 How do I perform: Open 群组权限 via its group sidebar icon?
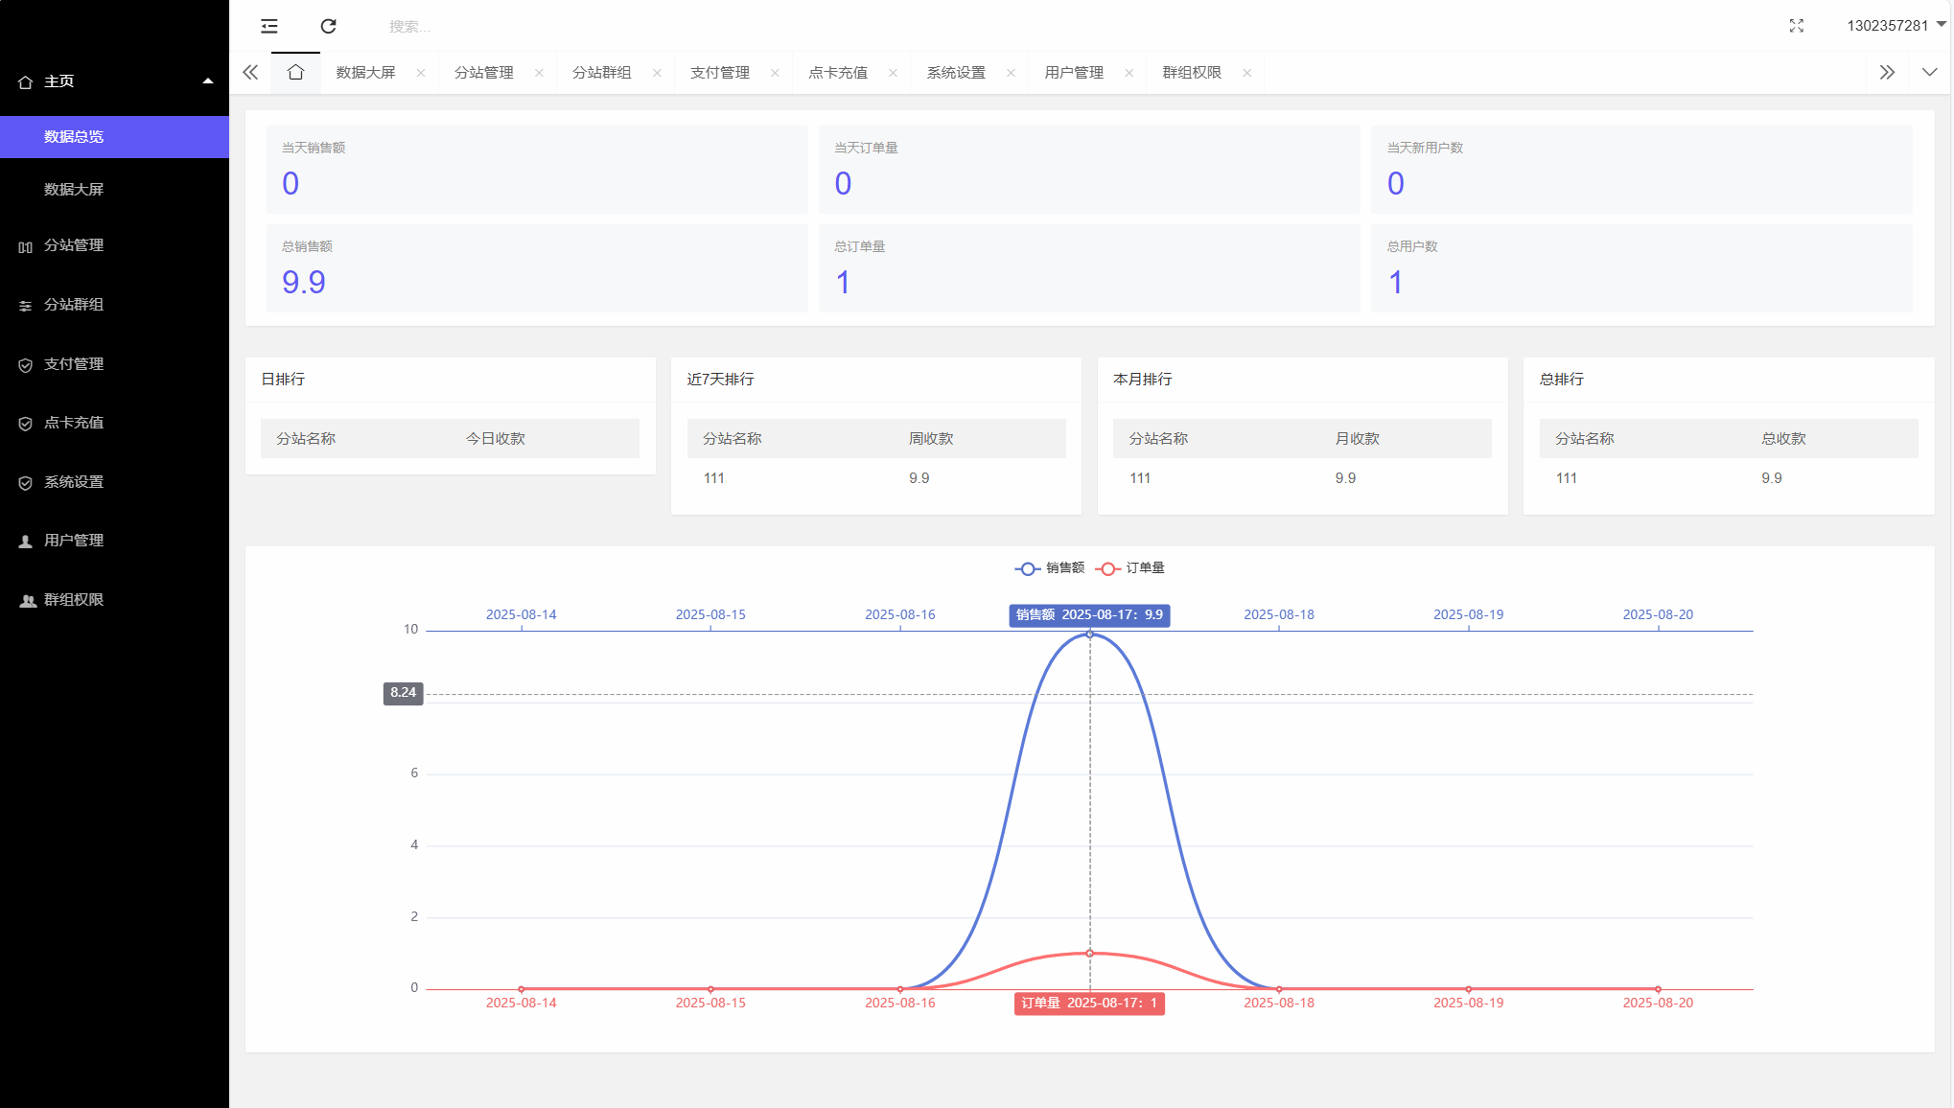26,600
